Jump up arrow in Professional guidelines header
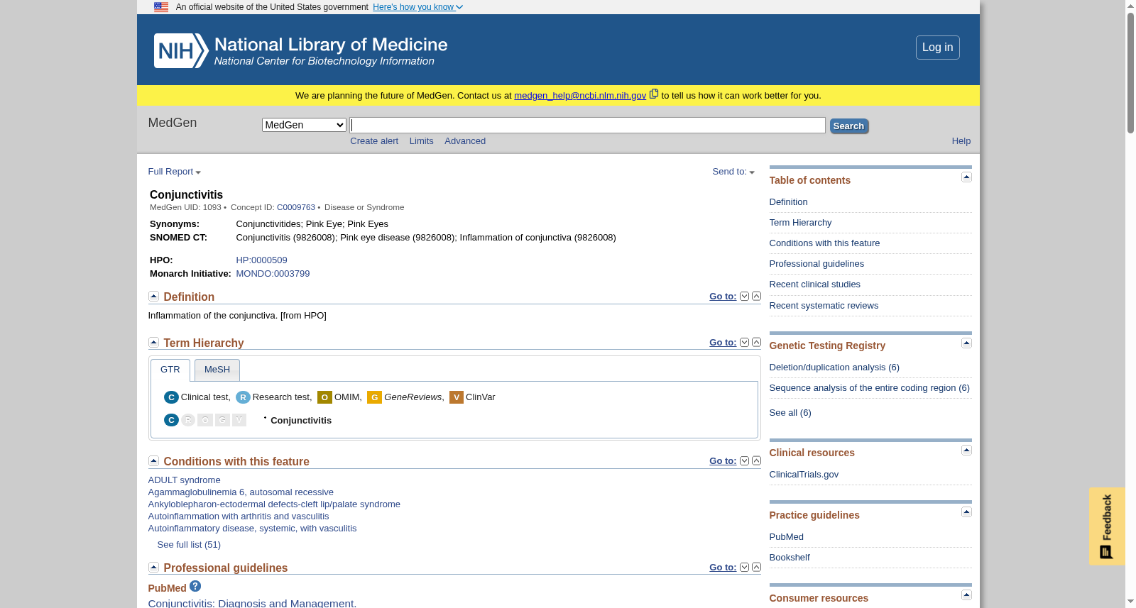 (756, 567)
